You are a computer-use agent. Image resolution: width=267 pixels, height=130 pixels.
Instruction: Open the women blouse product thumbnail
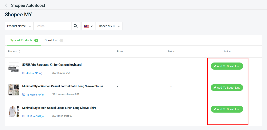[14, 90]
